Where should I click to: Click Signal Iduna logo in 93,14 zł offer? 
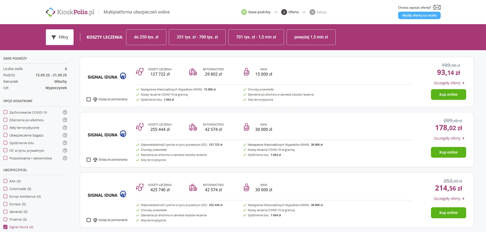tap(107, 76)
